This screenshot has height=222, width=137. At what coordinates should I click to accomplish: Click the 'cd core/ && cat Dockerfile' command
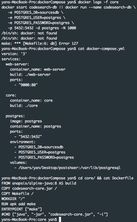pos(106,178)
